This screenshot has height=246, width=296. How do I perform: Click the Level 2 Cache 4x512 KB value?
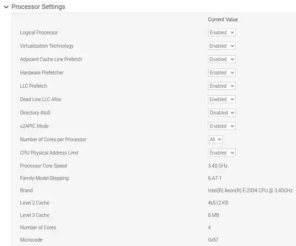pos(218,203)
